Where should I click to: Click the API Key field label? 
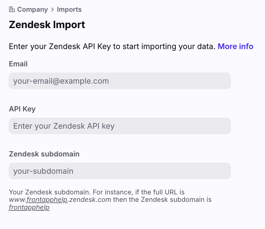click(x=22, y=109)
